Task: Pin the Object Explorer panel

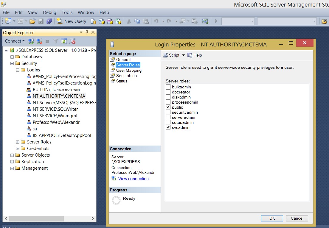Action: [87, 32]
